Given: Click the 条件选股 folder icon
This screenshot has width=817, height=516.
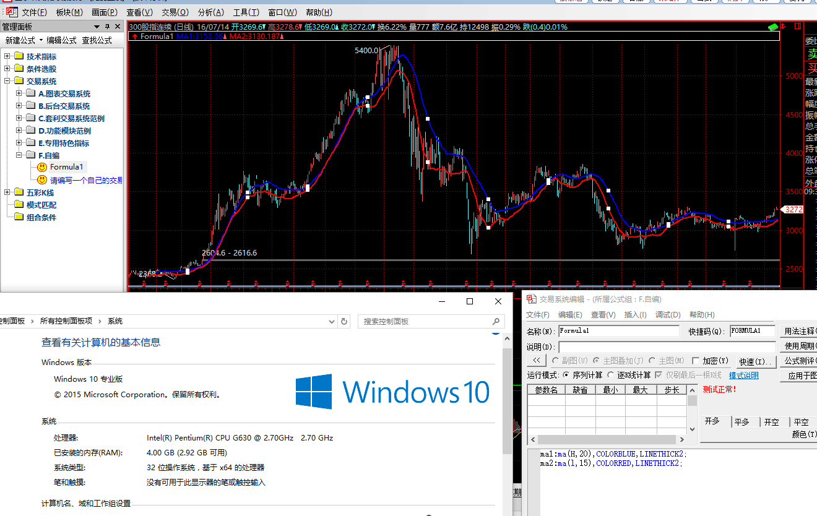Looking at the screenshot, I should click(x=19, y=69).
